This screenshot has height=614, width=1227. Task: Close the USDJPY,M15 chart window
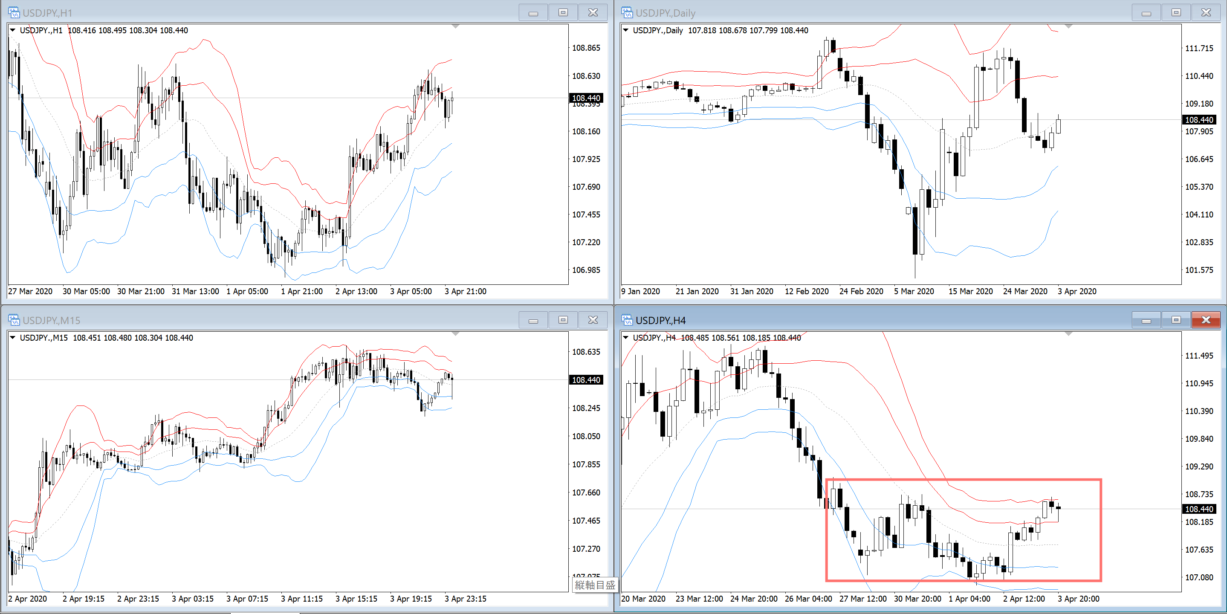coord(593,320)
